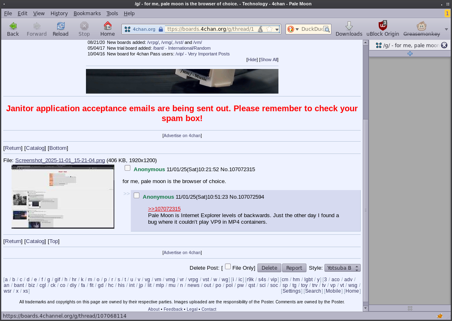Click the 4chan.org site identity label
Viewport: 452px width, 321px height.
click(144, 29)
